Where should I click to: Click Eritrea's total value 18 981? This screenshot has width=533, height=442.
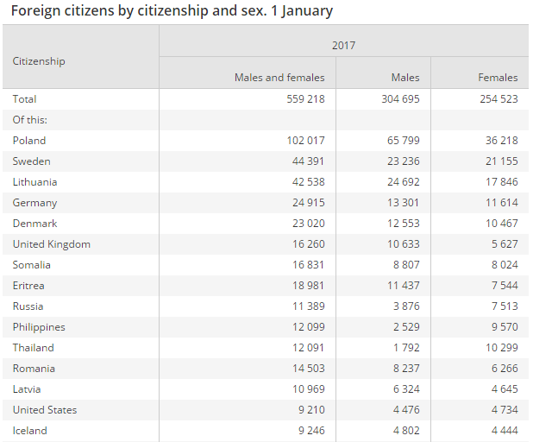click(308, 286)
